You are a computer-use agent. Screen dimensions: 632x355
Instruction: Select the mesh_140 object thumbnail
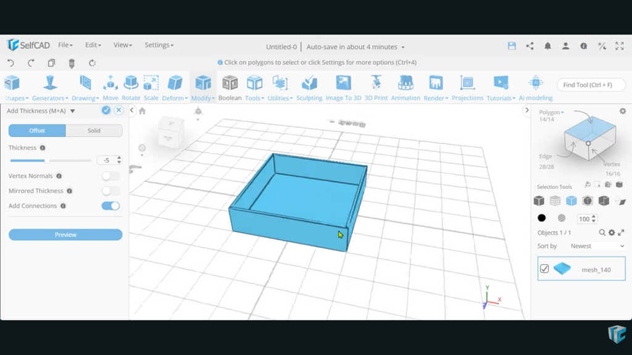tap(562, 269)
